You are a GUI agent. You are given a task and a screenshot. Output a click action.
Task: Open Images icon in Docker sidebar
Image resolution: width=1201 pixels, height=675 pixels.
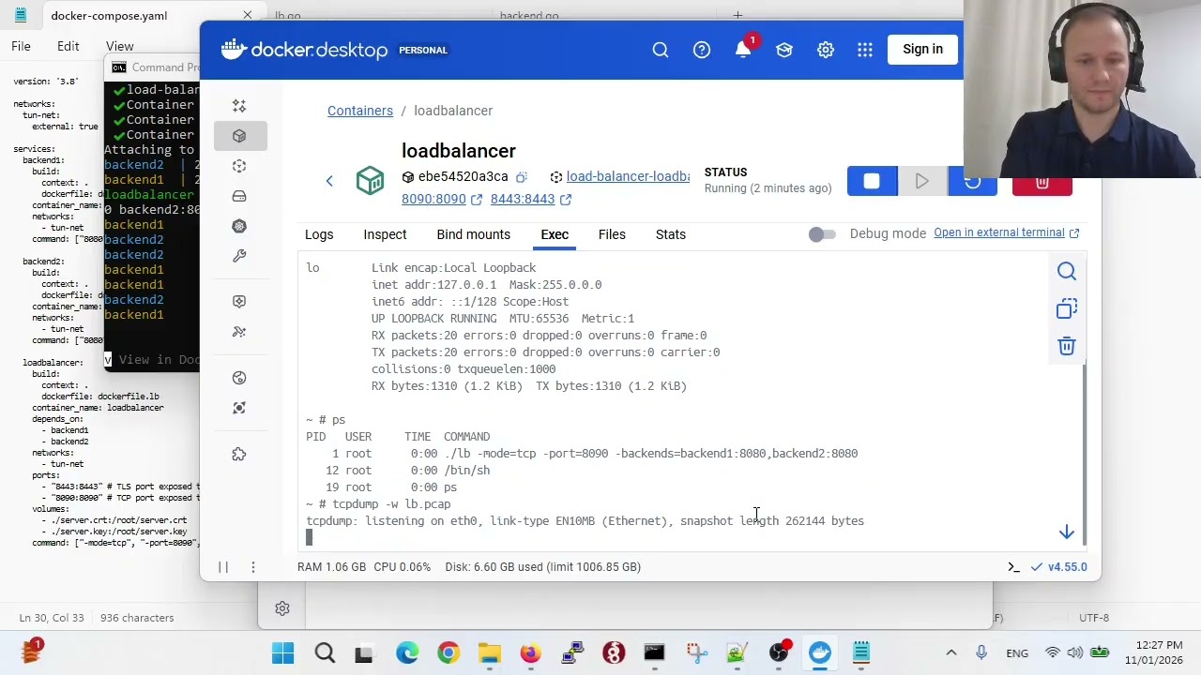[x=239, y=166]
